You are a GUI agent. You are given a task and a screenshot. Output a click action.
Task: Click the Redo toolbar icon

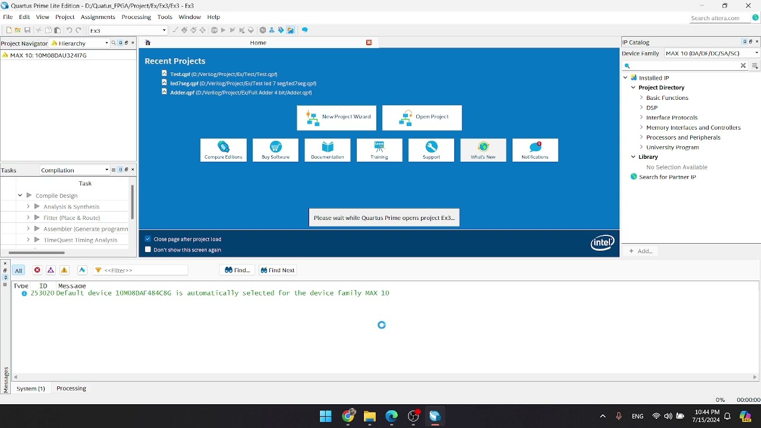(78, 30)
